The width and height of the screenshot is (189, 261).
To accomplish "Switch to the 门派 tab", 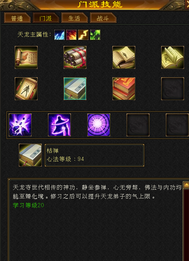I will tap(46, 18).
